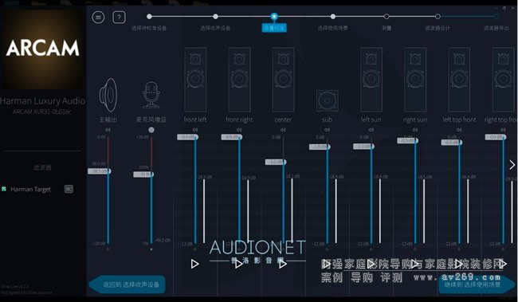The image size is (518, 302).
Task: Jump to the filter design step
Action: 438,16
